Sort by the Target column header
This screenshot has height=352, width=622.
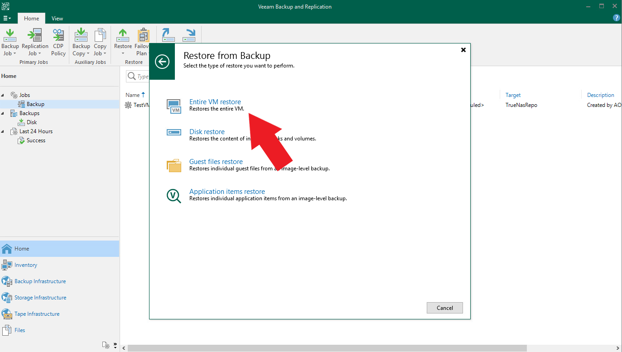(513, 95)
